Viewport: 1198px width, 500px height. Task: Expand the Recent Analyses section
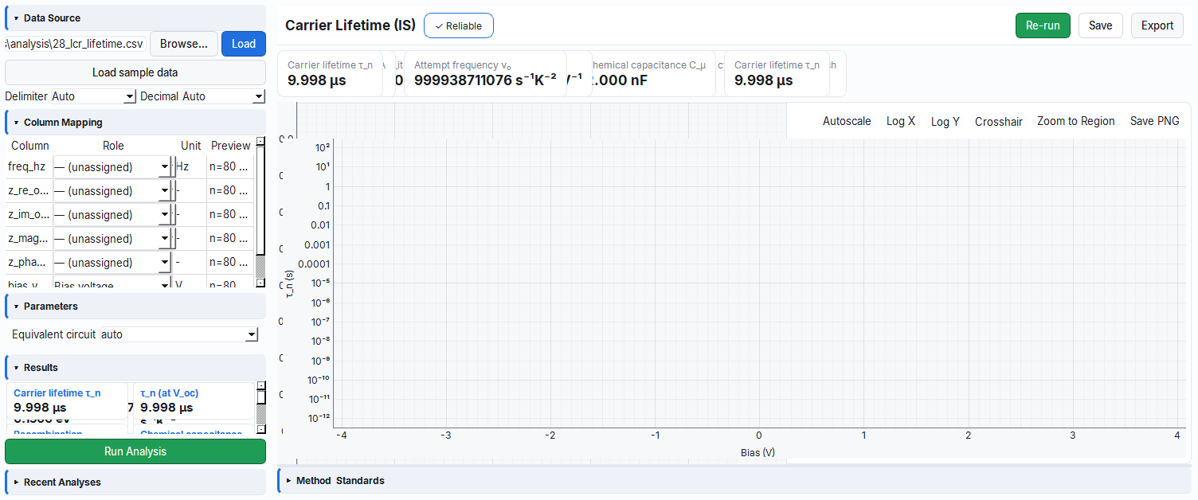[x=135, y=482]
